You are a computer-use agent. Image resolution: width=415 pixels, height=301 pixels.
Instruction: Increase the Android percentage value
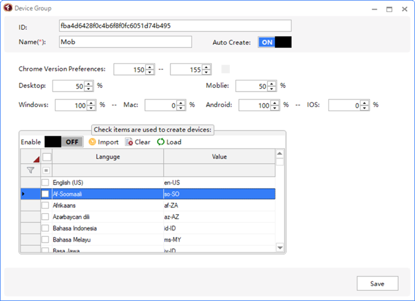pos(275,103)
